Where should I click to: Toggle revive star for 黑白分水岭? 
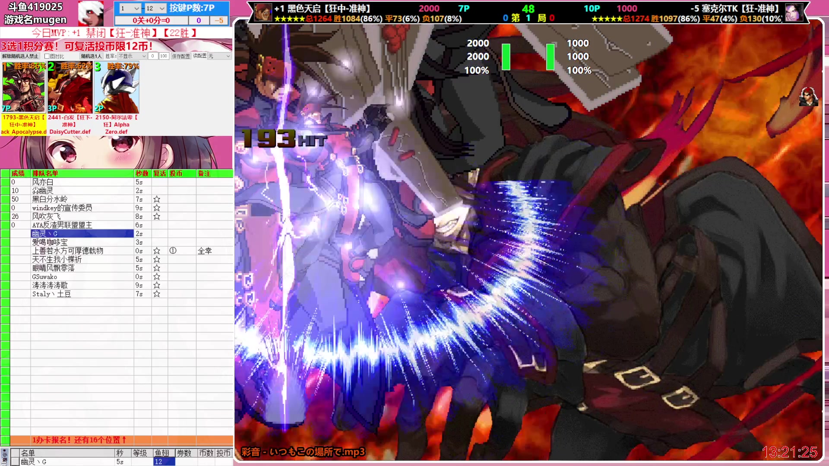pyautogui.click(x=157, y=199)
